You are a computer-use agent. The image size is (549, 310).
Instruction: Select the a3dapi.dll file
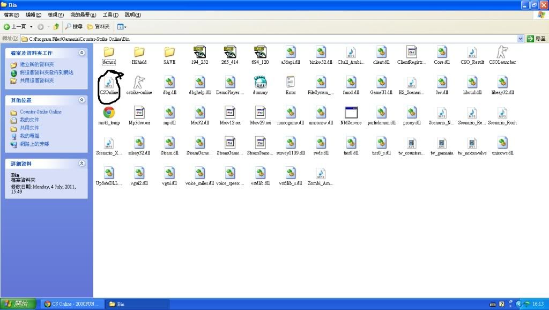[x=291, y=55]
